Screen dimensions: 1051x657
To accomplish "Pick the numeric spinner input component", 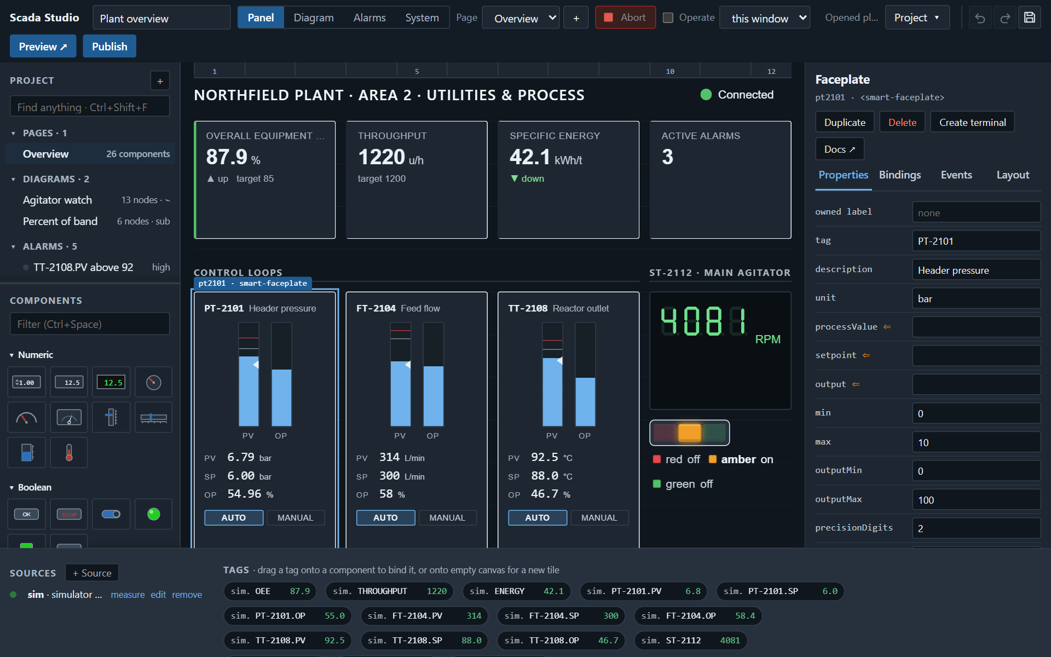I will pos(26,382).
